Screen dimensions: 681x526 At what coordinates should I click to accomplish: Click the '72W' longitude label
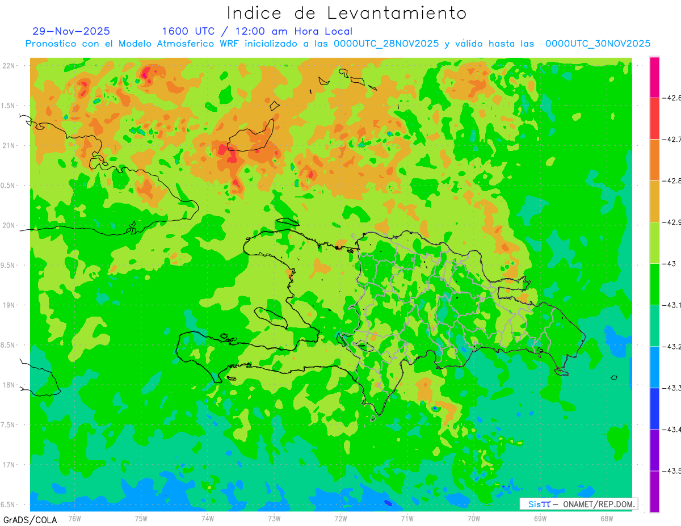tap(340, 518)
